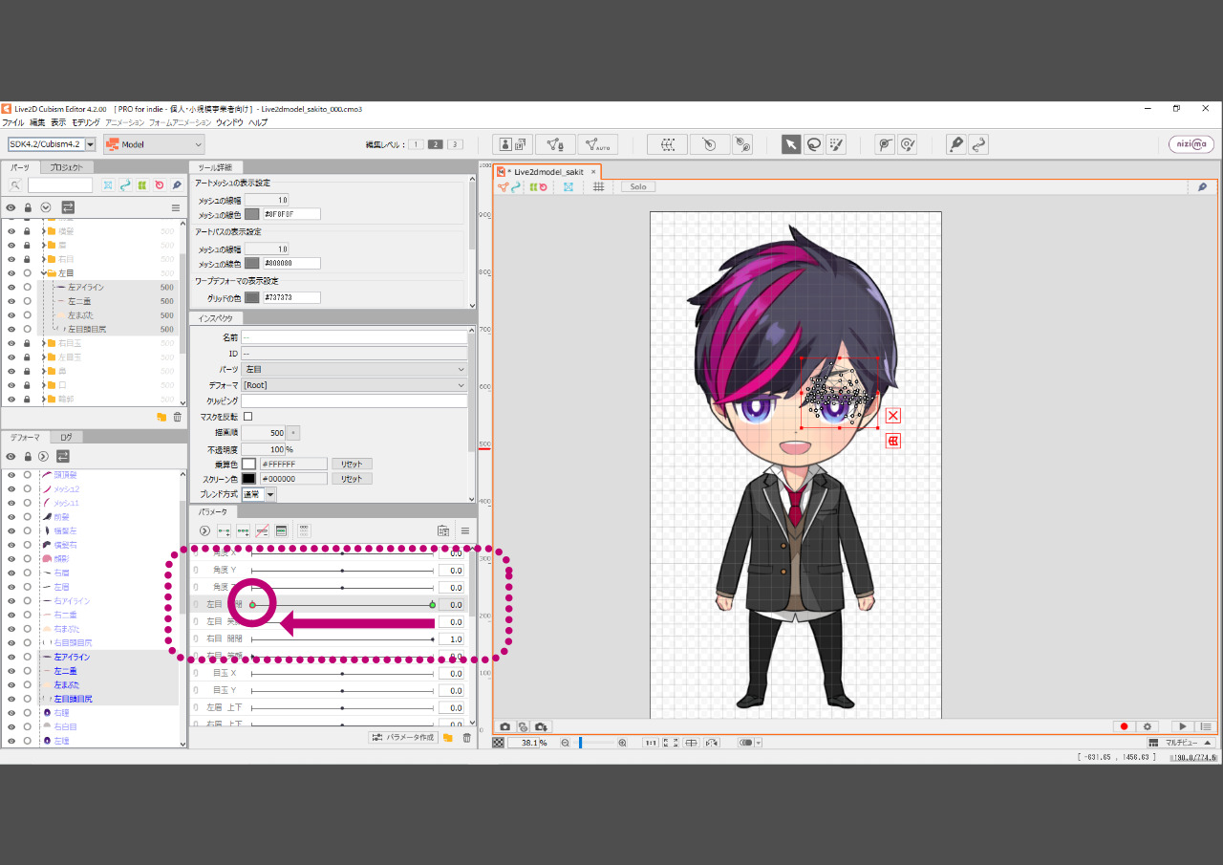Viewport: 1223px width, 865px height.
Task: Click the search icon in Parts panel
Action: [x=15, y=185]
